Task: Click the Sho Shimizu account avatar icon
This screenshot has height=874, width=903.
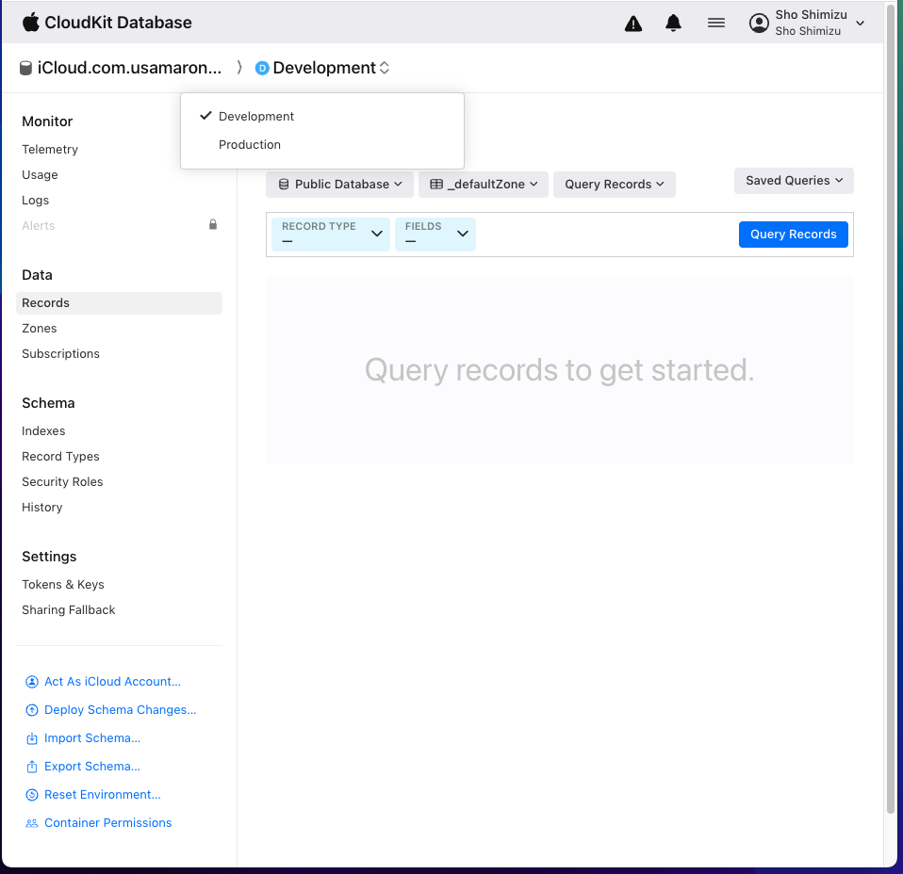Action: click(759, 24)
